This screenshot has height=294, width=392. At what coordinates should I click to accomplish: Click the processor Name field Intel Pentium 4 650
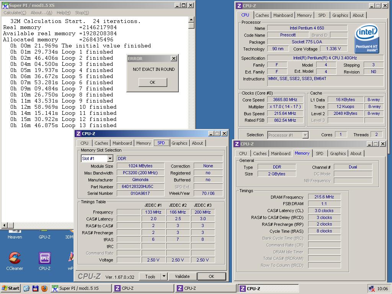point(307,28)
